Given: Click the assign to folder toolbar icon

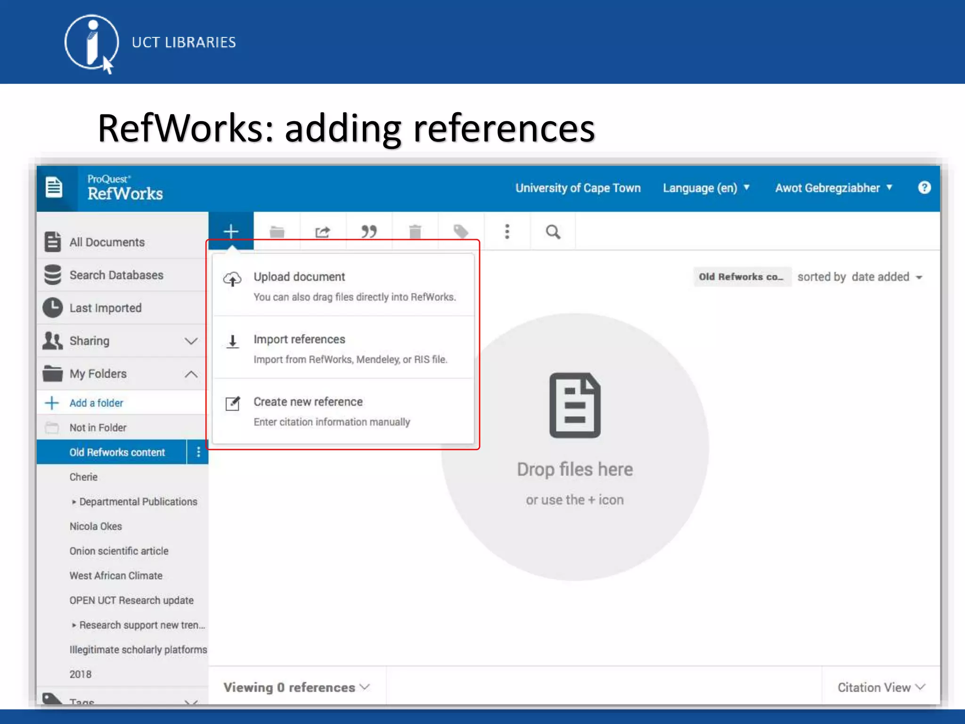Looking at the screenshot, I should (x=277, y=231).
